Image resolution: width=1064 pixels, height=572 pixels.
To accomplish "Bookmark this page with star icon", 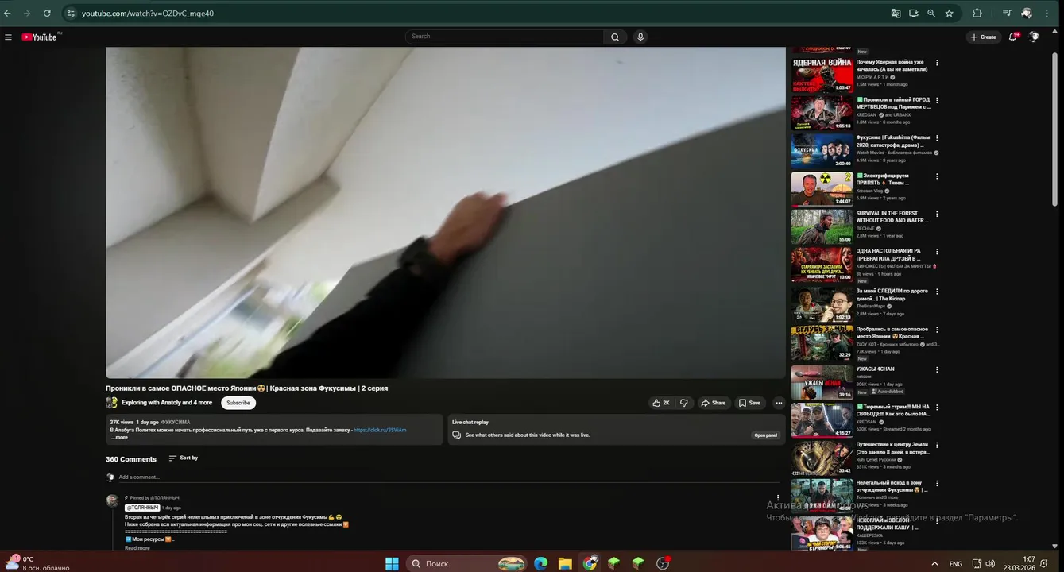I will [949, 14].
